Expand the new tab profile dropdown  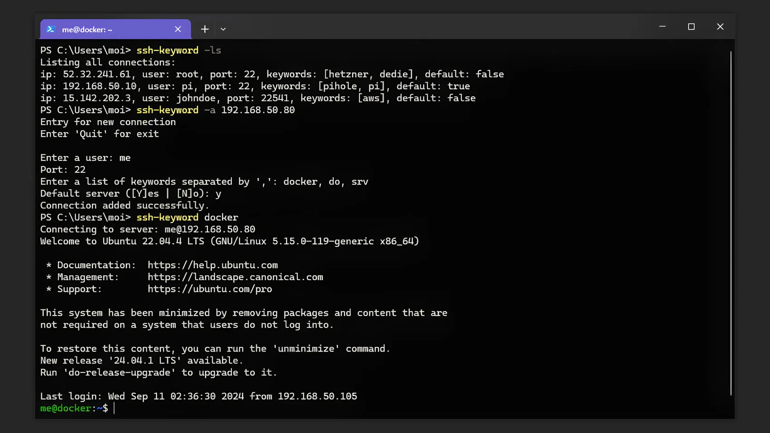[x=223, y=29]
